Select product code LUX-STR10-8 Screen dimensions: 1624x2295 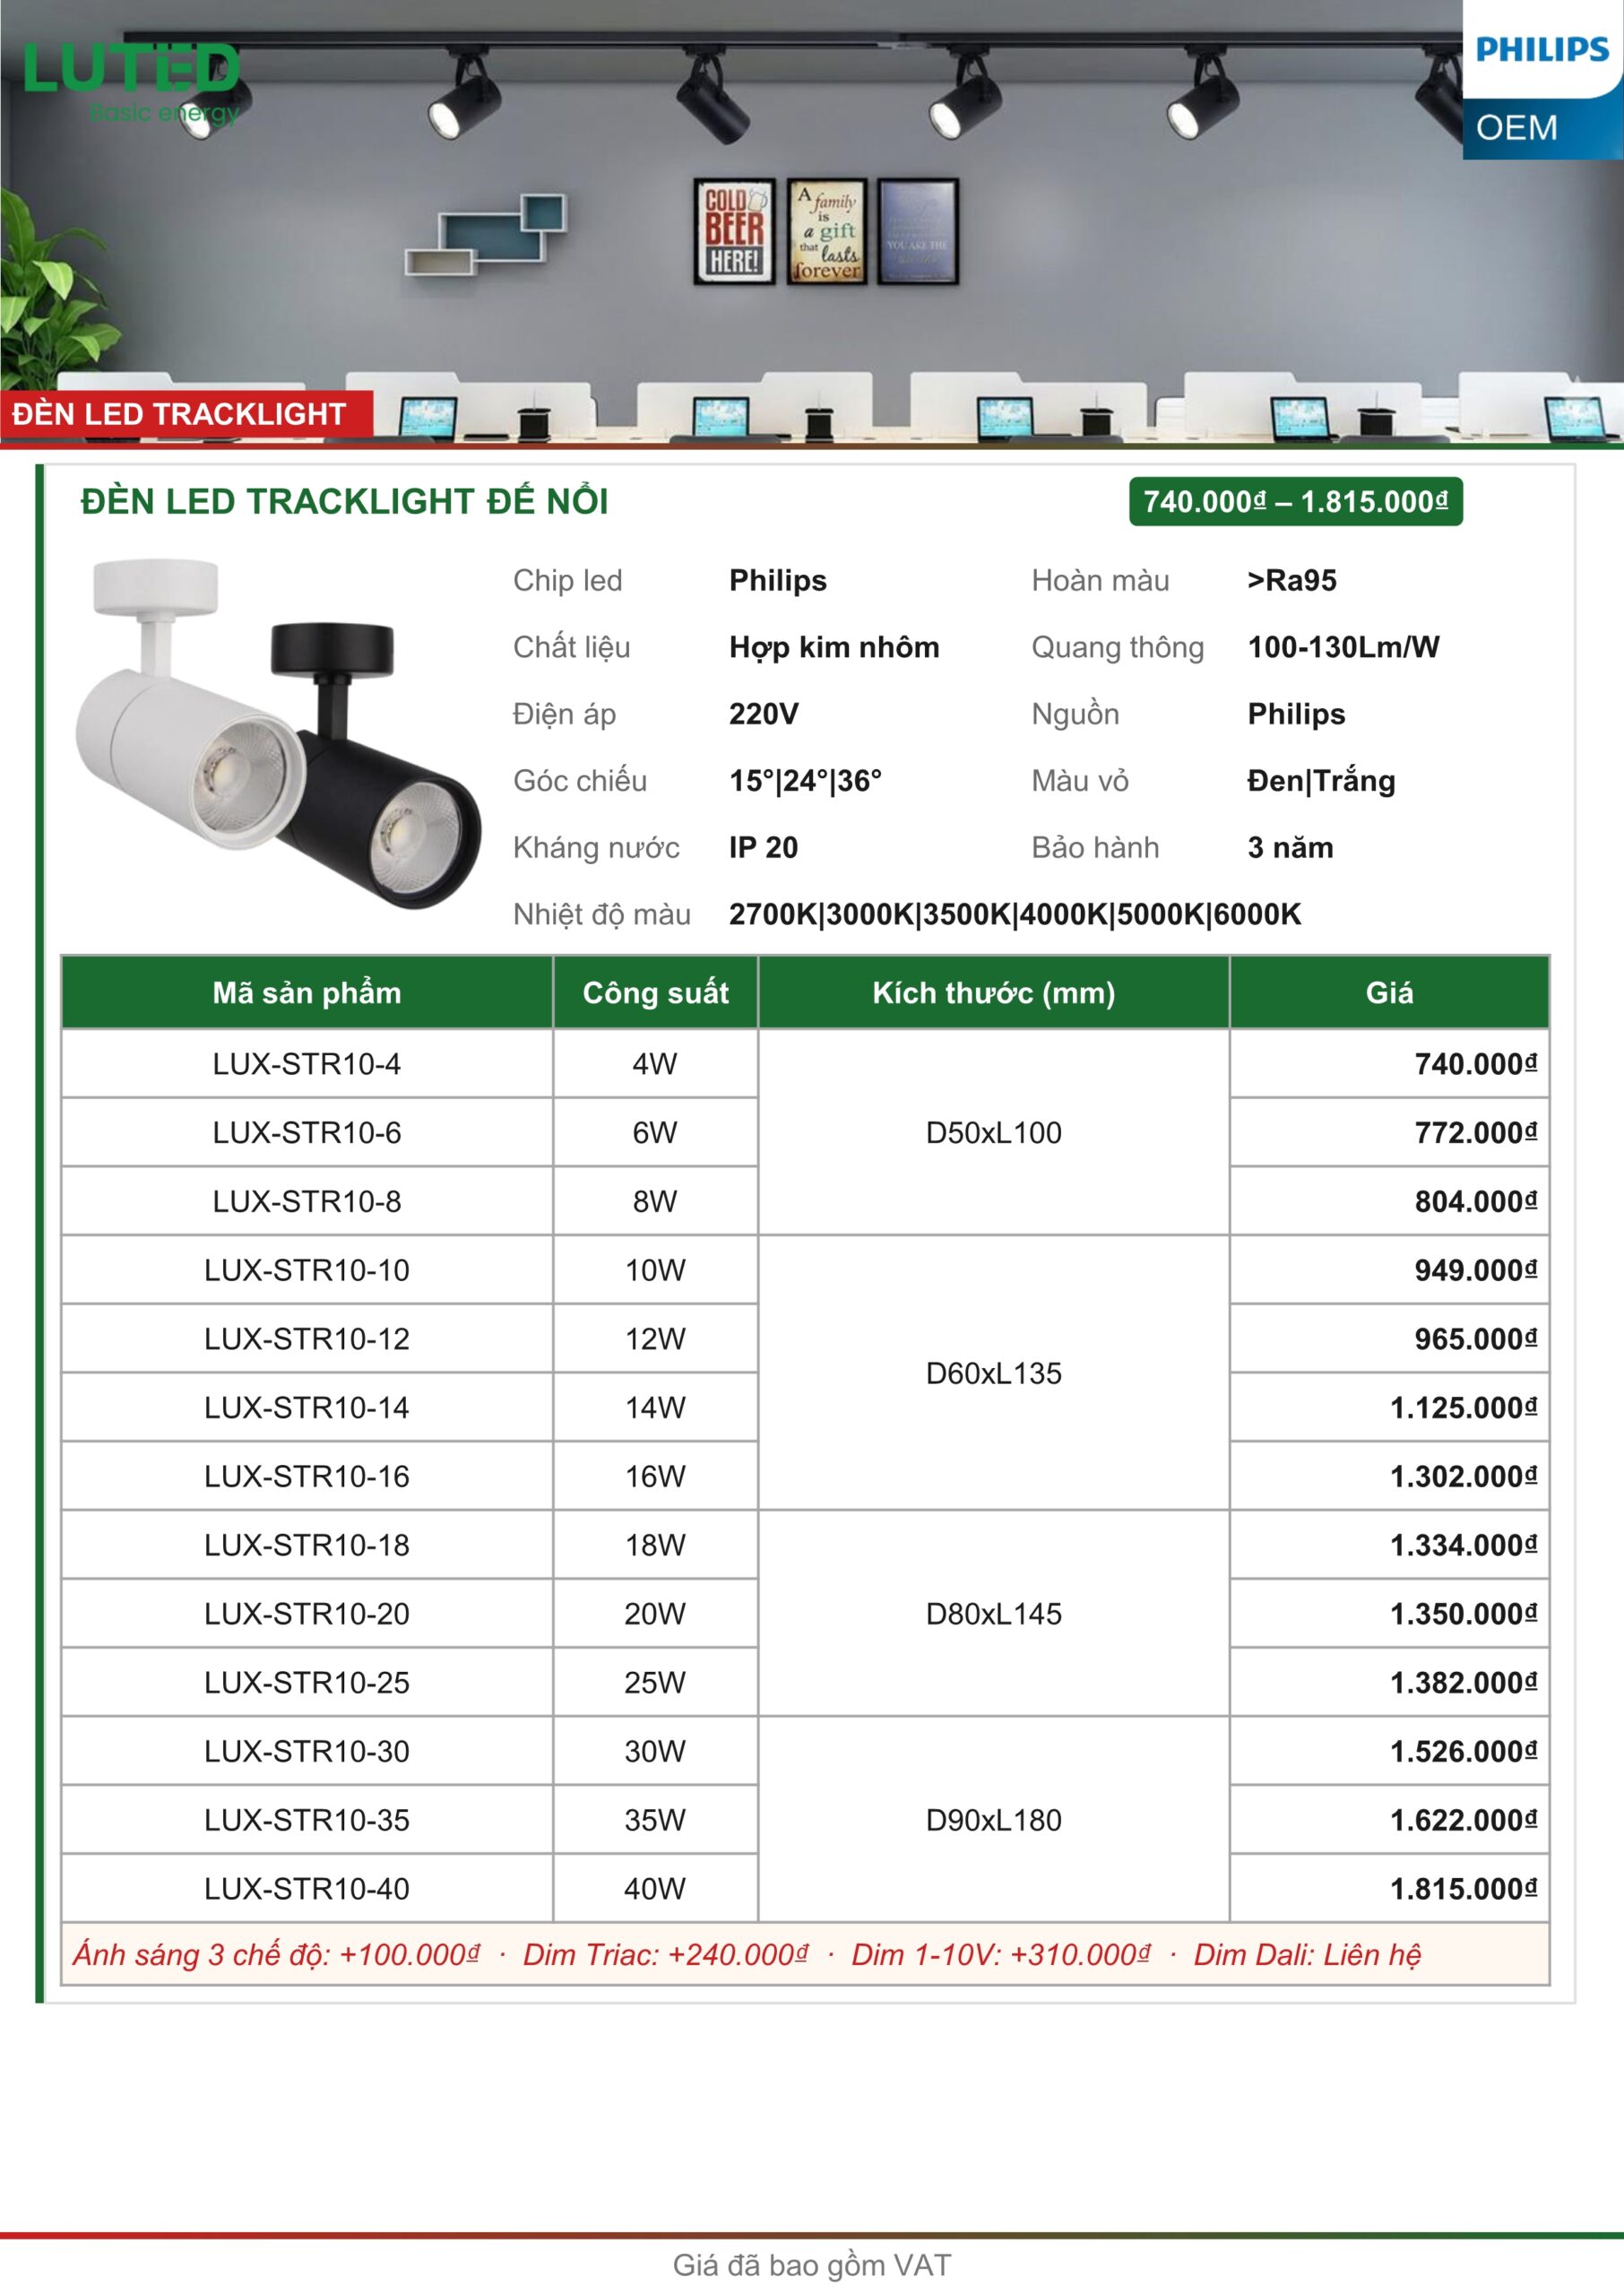point(307,1201)
